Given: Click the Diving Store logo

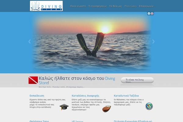Looking at the screenshot, I should pyautogui.click(x=46, y=6).
